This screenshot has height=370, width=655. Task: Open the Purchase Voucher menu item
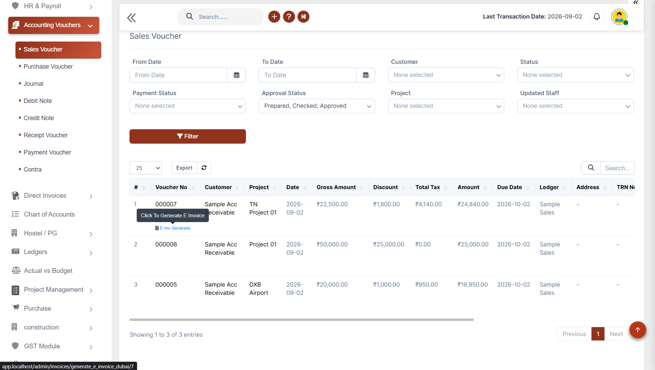[x=48, y=67]
